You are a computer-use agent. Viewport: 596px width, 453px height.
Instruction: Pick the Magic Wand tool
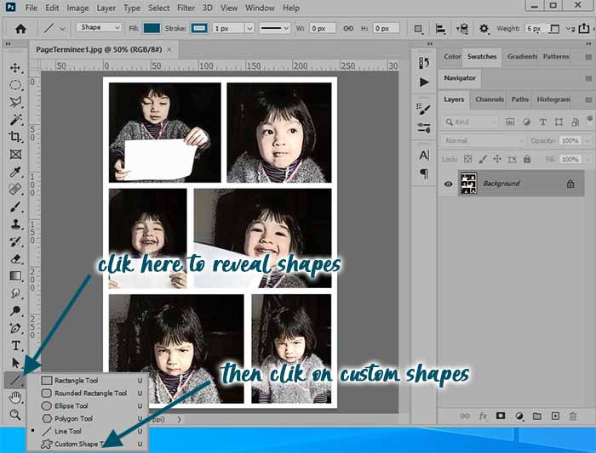[x=15, y=119]
